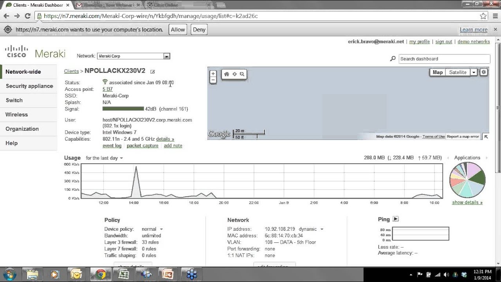Open Chrome from the taskbar
Image resolution: width=501 pixels, height=282 pixels.
coord(101,274)
